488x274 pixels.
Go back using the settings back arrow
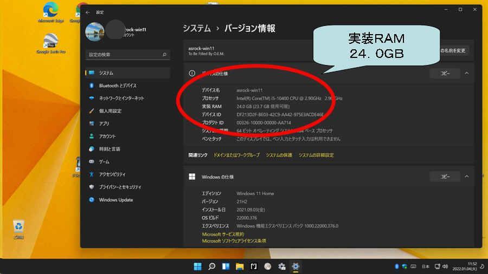click(88, 12)
